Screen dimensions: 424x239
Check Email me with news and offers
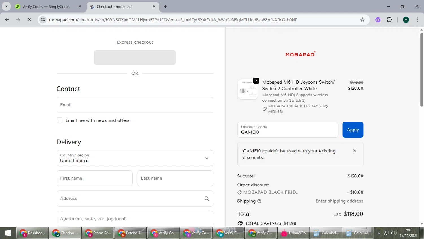tap(60, 120)
